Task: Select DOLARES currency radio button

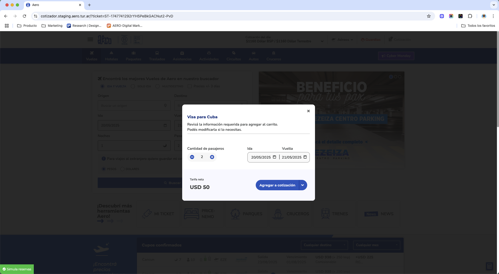Action: (122, 169)
